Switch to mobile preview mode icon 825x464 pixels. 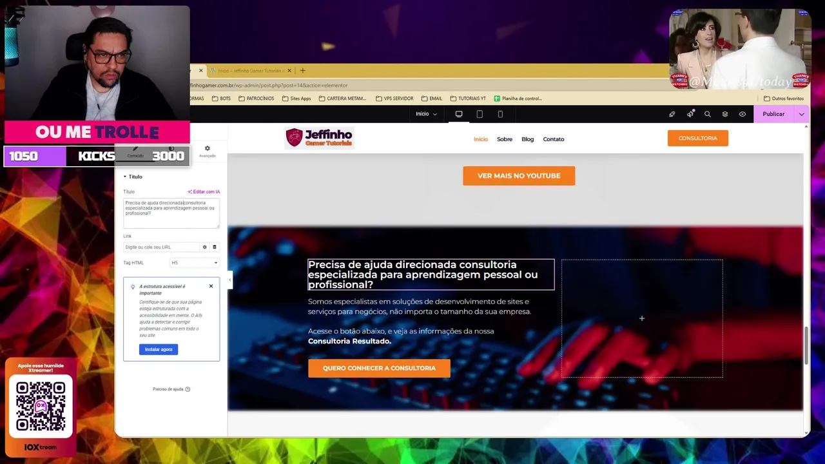point(500,114)
